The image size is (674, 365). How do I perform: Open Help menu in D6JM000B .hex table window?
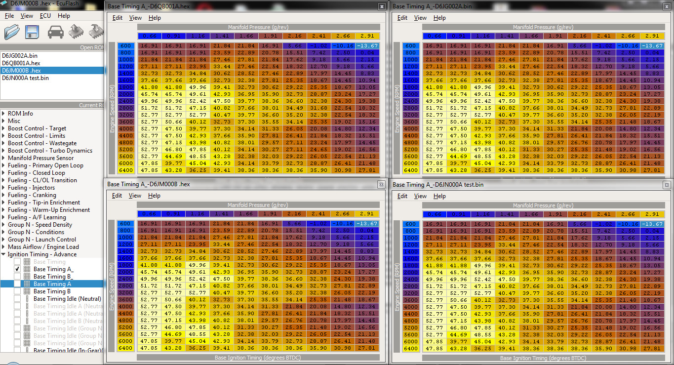click(154, 196)
